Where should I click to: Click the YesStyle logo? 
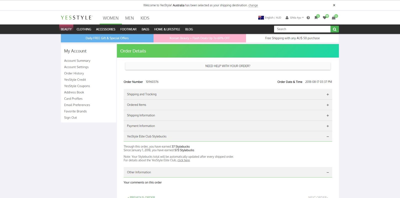tap(76, 18)
